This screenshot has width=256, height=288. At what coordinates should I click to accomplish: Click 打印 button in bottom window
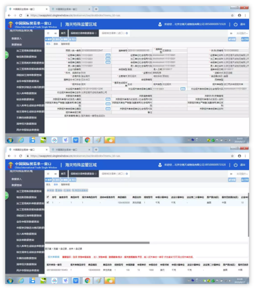pos(245,180)
